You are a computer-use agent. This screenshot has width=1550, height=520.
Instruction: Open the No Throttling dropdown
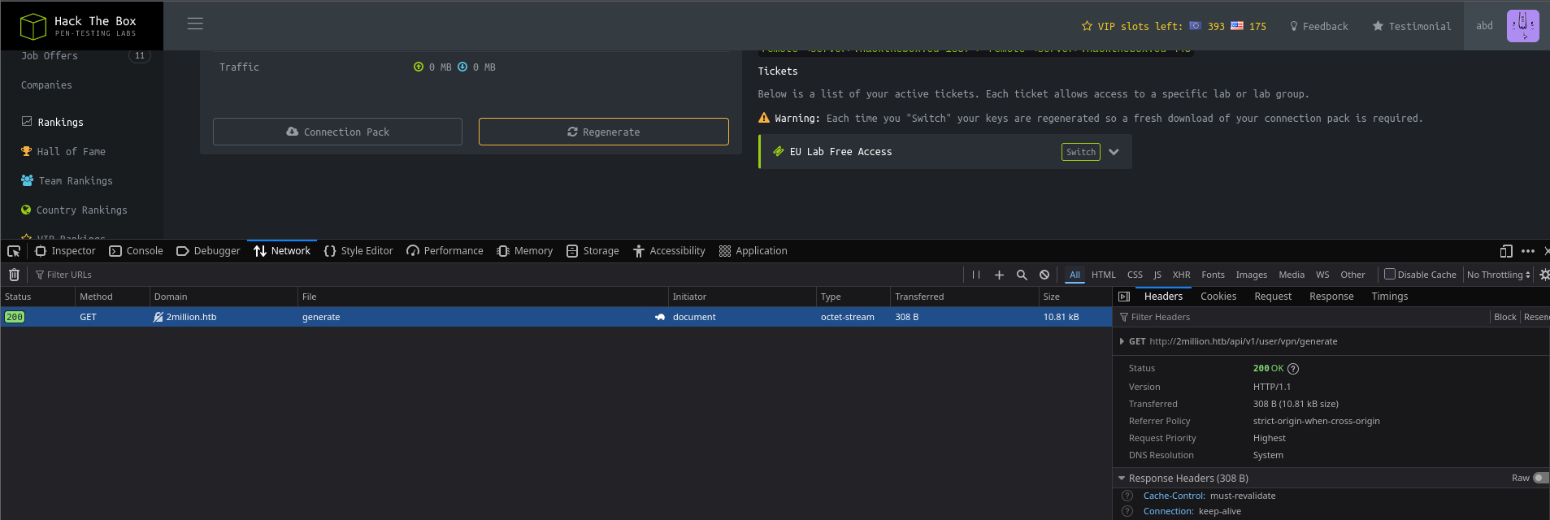pyautogui.click(x=1499, y=275)
